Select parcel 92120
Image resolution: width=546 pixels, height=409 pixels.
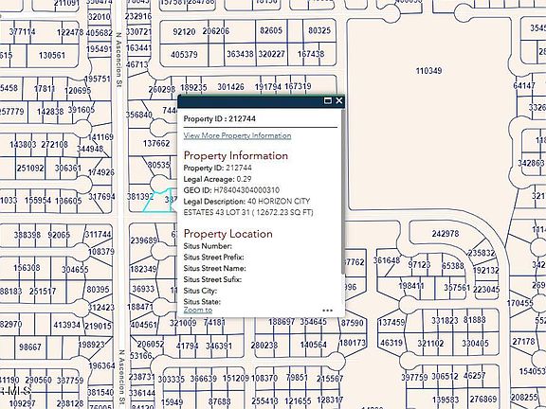pyautogui.click(x=184, y=32)
